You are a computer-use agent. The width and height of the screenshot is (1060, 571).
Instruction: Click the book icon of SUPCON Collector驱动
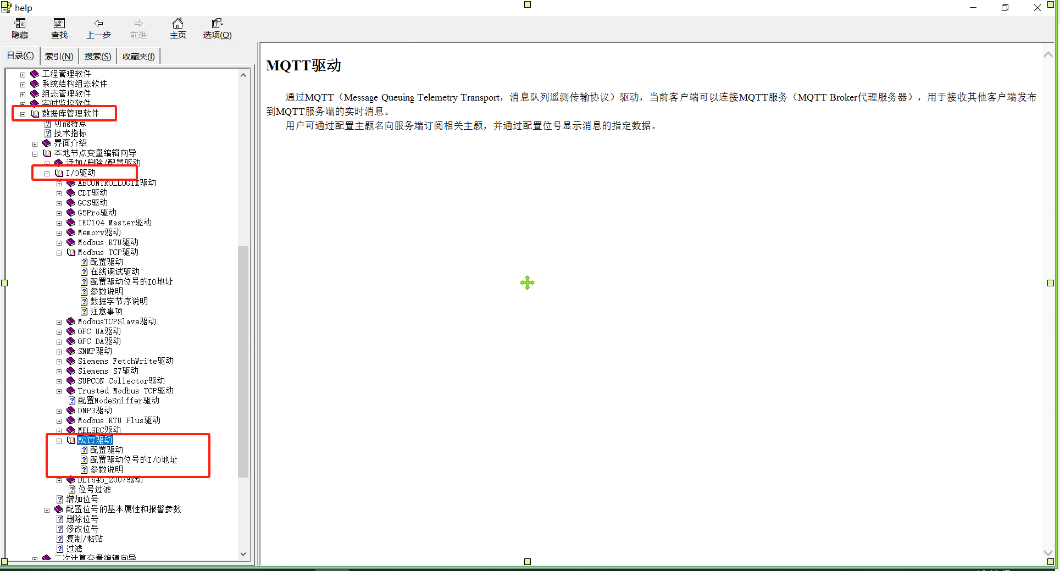[71, 380]
